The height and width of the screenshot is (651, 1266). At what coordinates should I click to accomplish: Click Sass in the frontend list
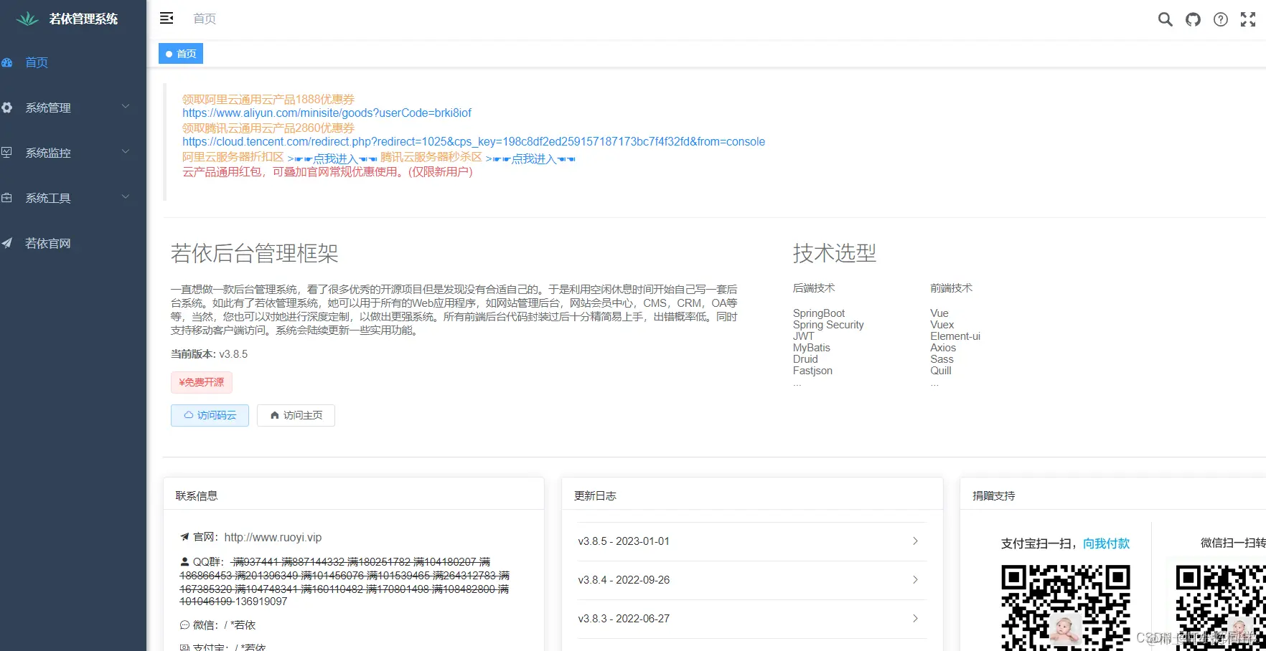point(942,359)
